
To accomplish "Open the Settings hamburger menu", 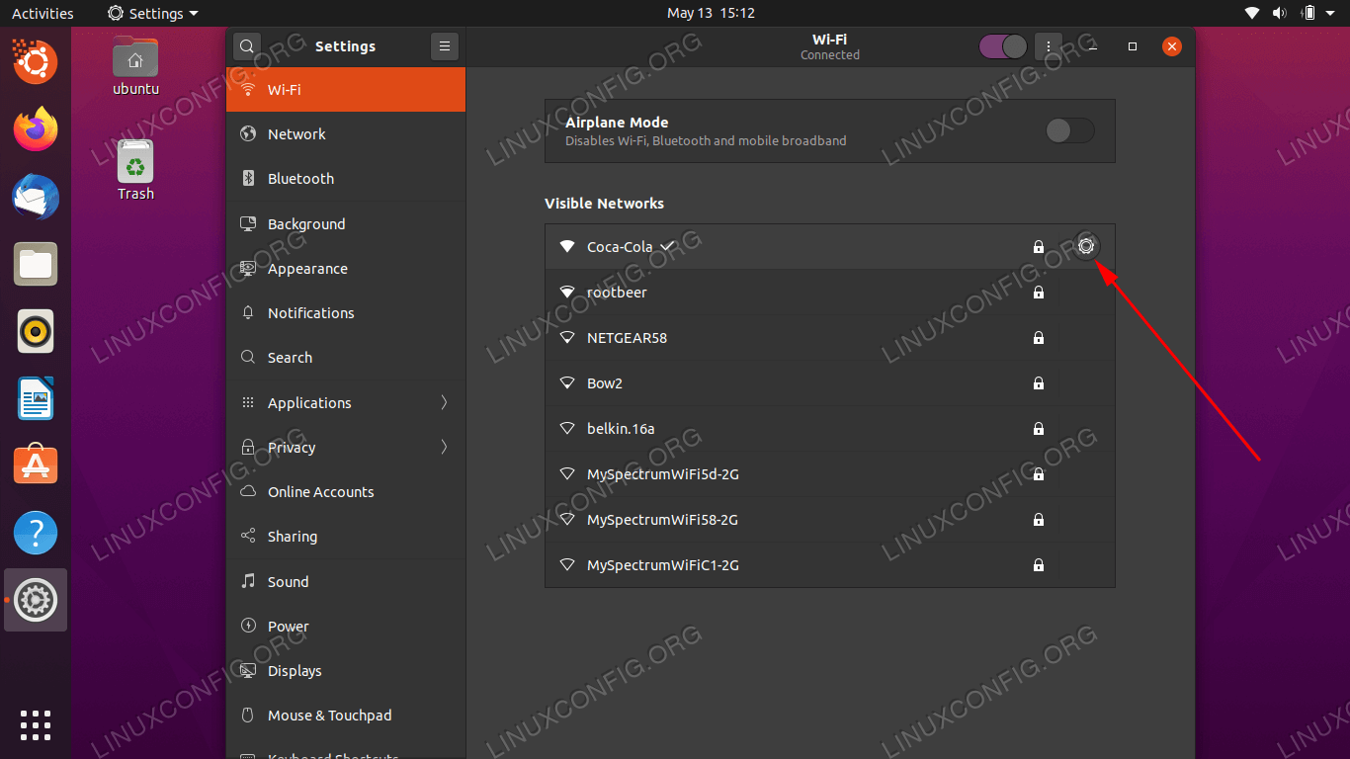I will (445, 46).
